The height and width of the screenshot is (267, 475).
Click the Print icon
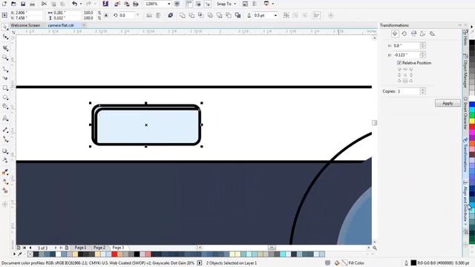tap(33, 4)
